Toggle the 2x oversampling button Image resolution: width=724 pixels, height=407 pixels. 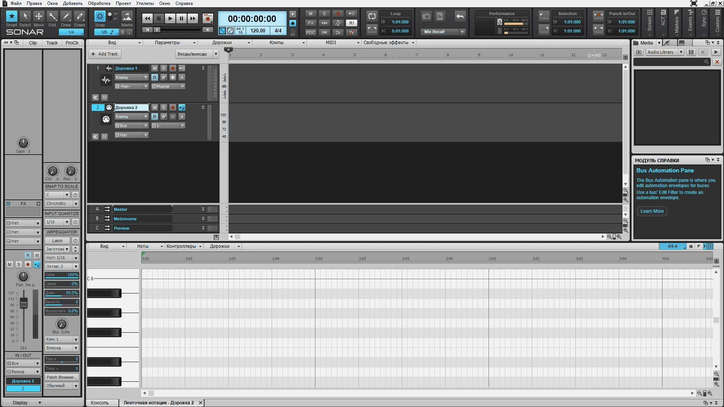point(338,32)
